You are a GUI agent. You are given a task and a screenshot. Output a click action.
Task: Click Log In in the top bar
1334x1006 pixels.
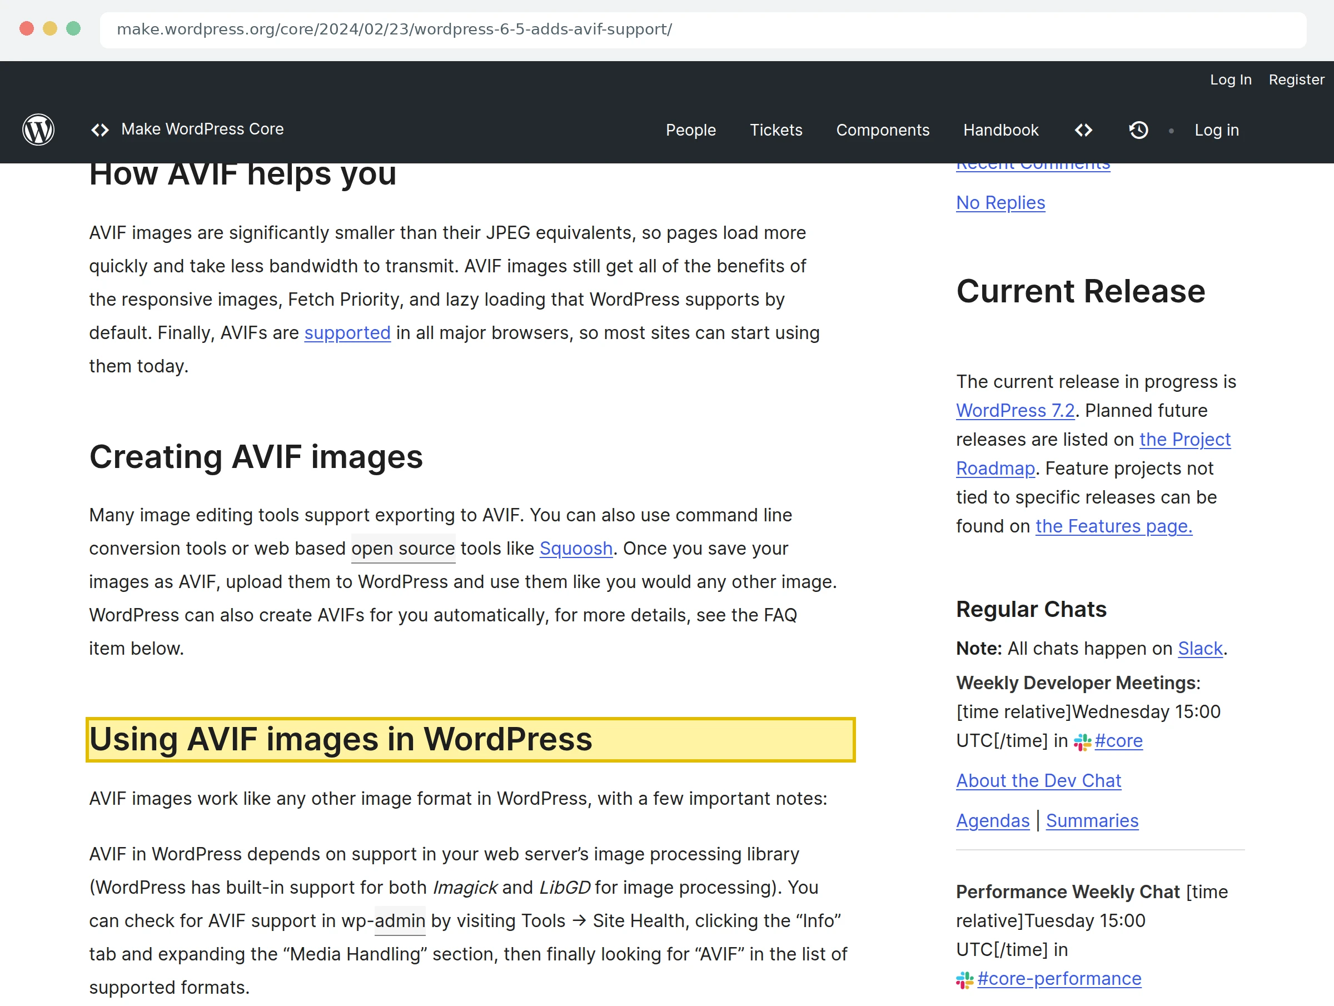pyautogui.click(x=1230, y=79)
